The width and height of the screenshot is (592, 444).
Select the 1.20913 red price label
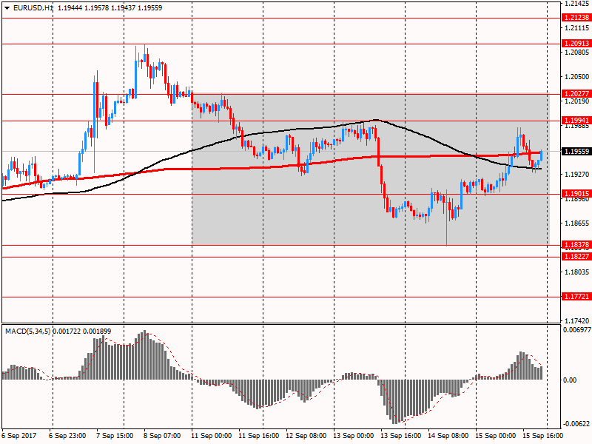coord(576,44)
